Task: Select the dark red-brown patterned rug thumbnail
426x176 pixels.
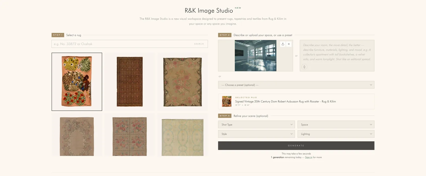Action: [130, 82]
